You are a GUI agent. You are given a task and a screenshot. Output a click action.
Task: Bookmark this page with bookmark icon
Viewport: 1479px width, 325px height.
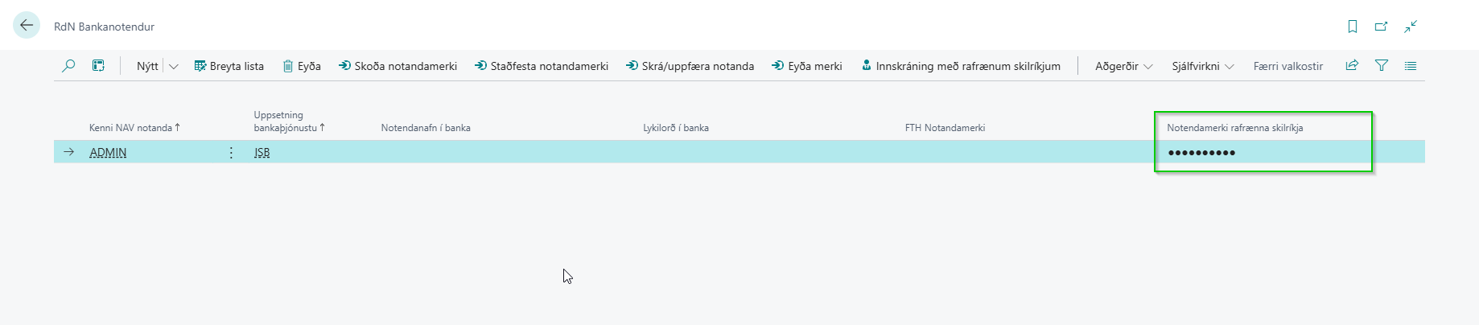pyautogui.click(x=1353, y=27)
